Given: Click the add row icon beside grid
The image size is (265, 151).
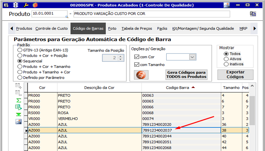Looking at the screenshot, I should 19,86.
